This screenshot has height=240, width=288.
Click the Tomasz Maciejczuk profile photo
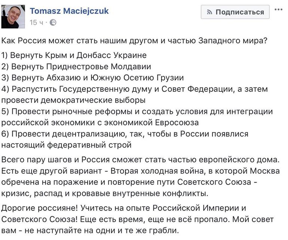pos(13,16)
